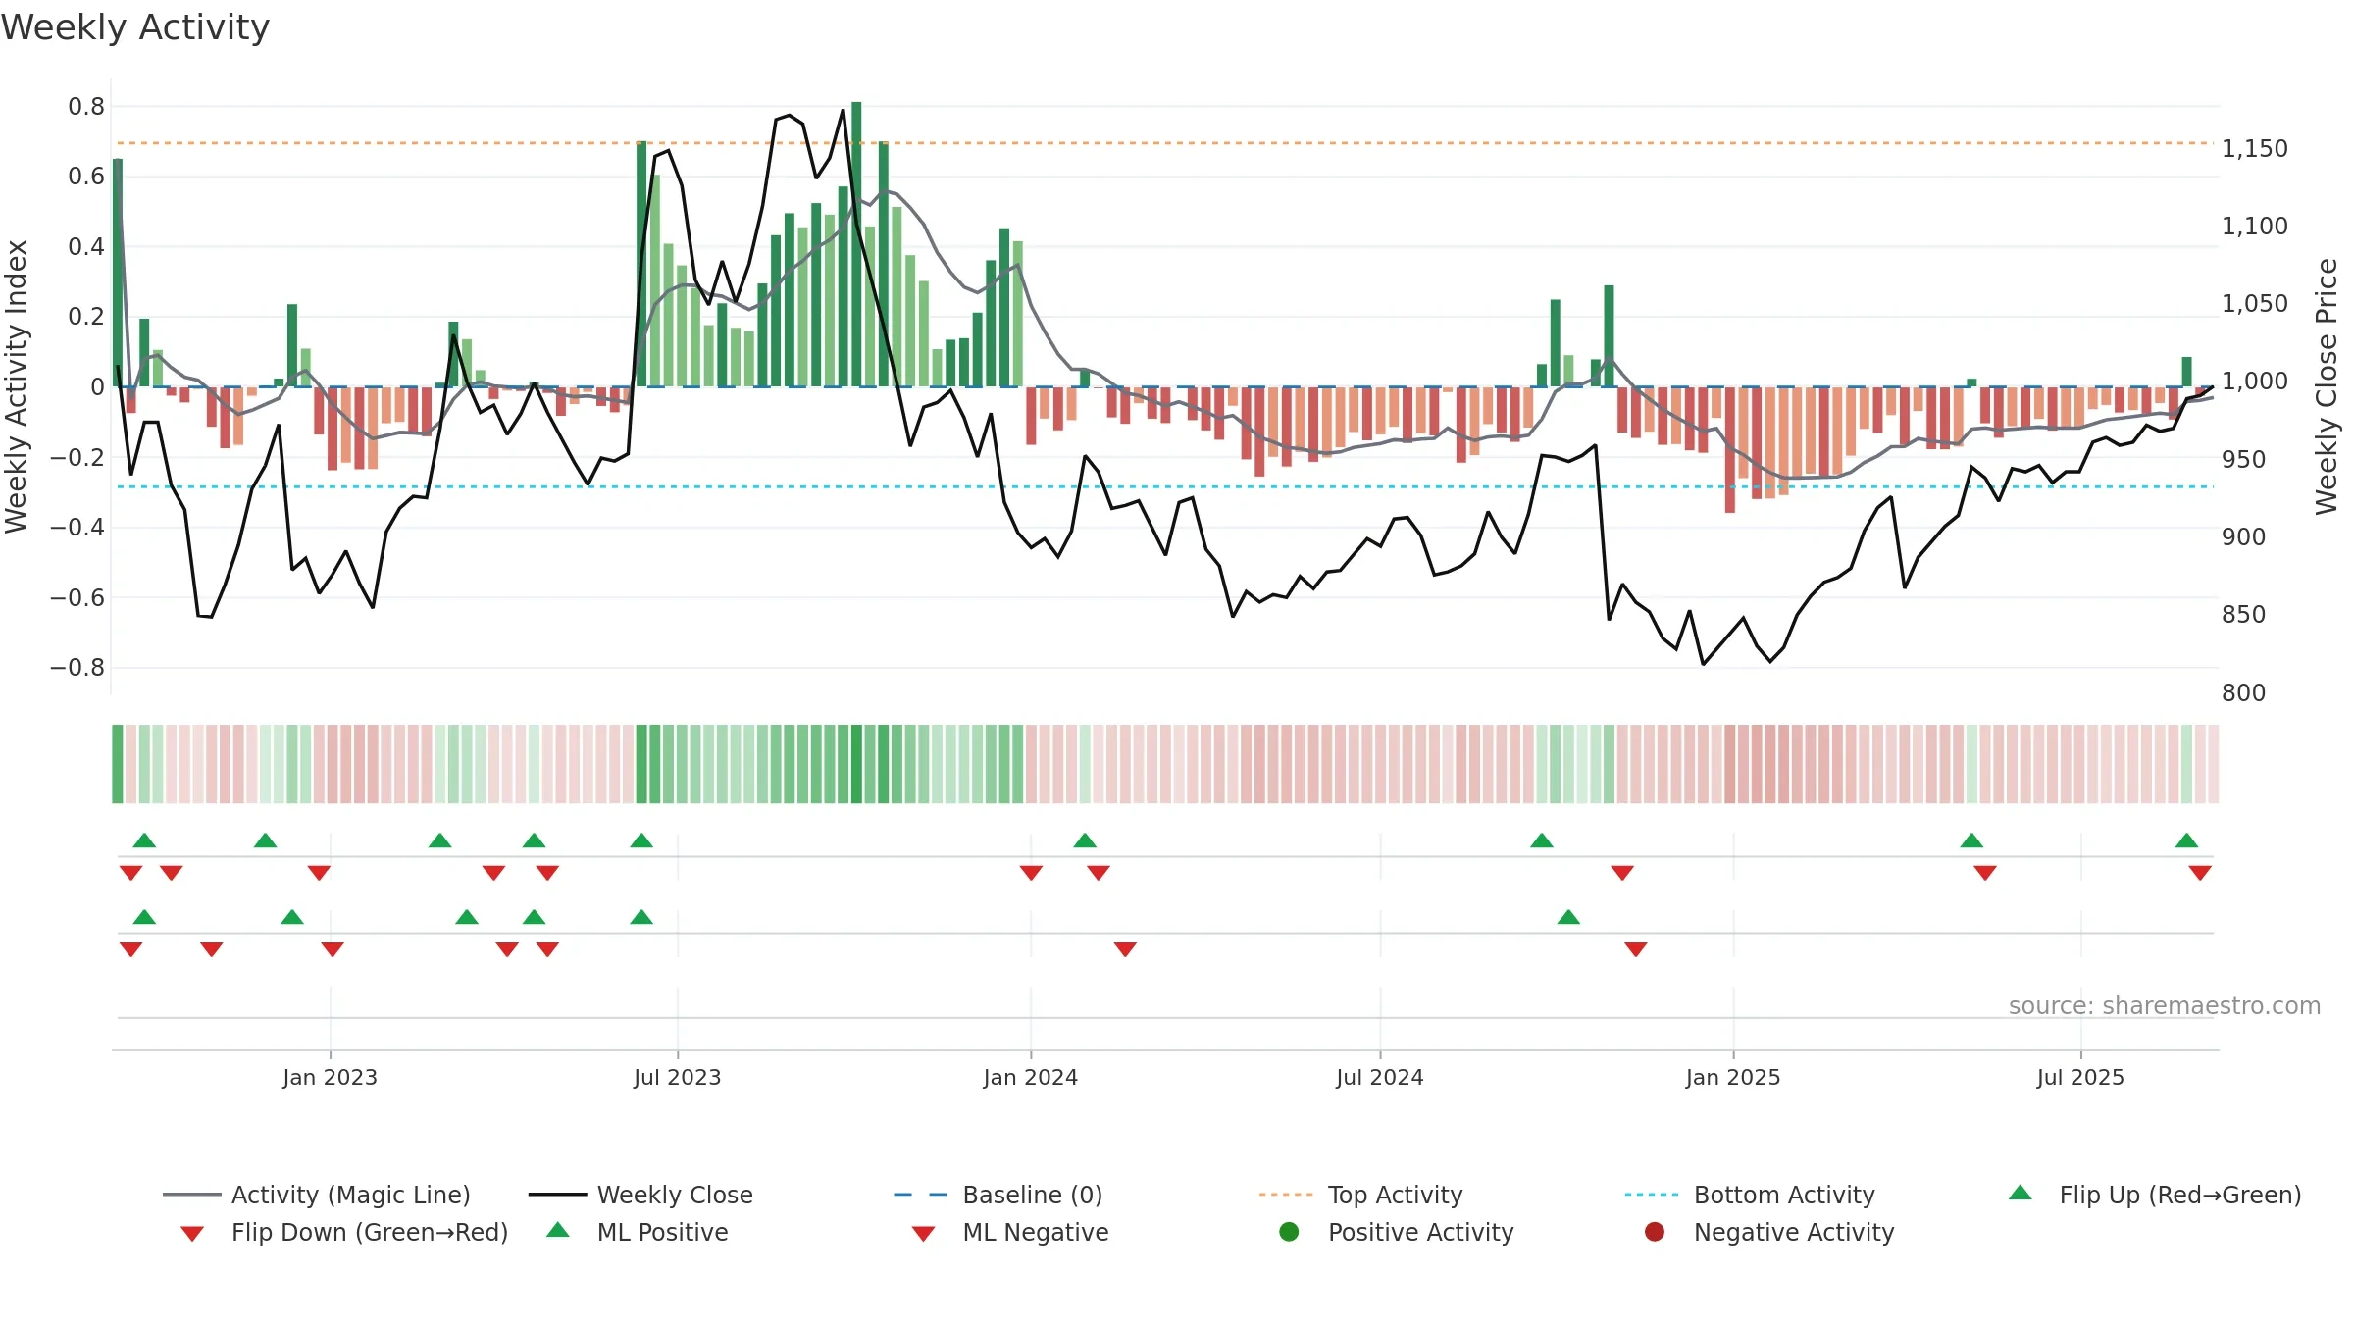Click the 800 price axis label
The width and height of the screenshot is (2354, 1324).
[x=2244, y=693]
